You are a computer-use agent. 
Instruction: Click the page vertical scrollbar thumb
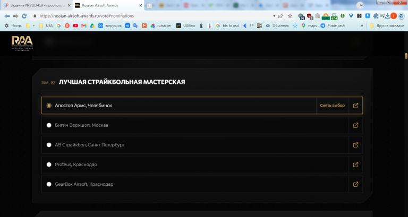point(406,56)
